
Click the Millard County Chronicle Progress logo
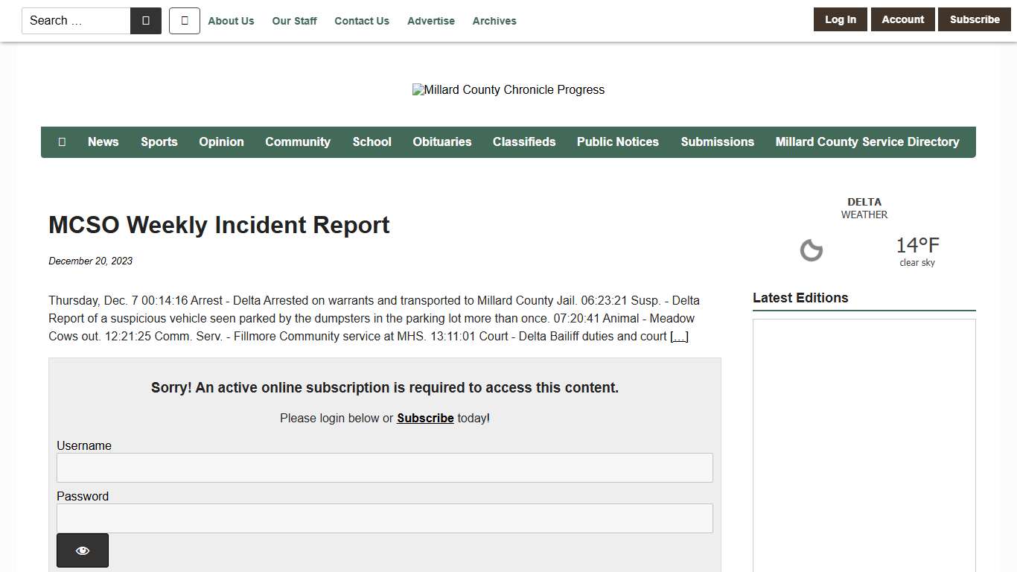coord(508,89)
